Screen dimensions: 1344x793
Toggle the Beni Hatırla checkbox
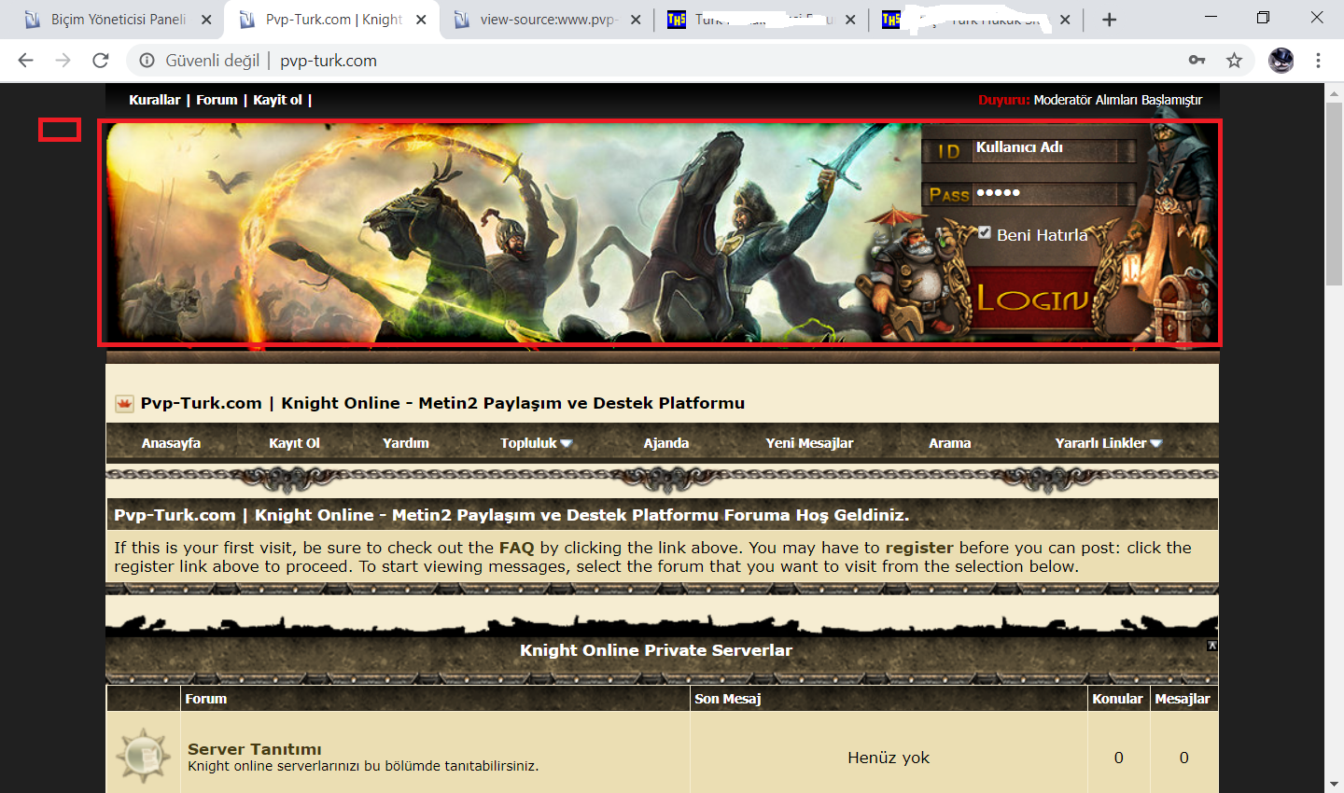[985, 233]
